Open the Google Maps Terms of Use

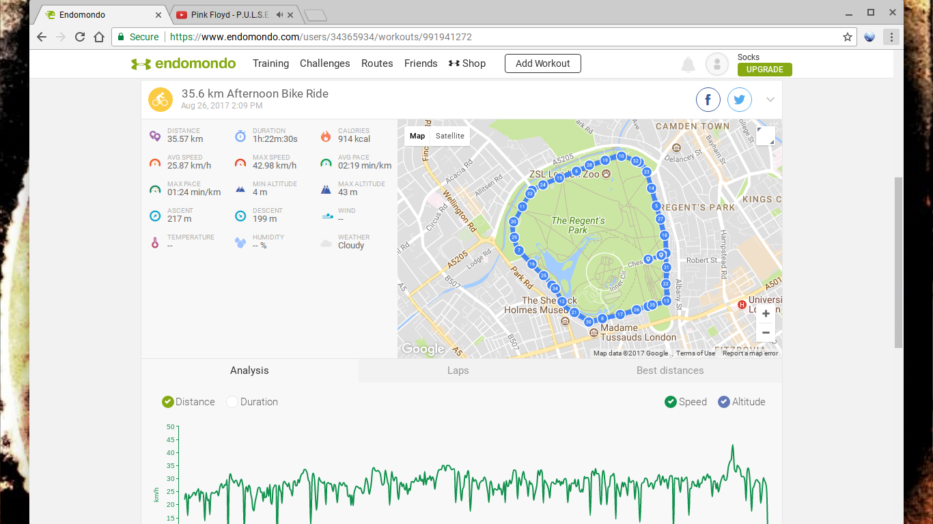click(x=695, y=353)
